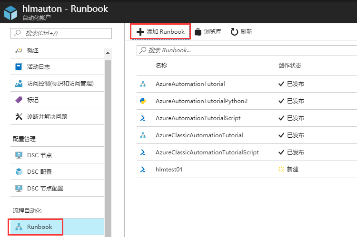Click the 概述 overview icon in sidebar
This screenshot has height=237, width=357.
click(x=19, y=50)
